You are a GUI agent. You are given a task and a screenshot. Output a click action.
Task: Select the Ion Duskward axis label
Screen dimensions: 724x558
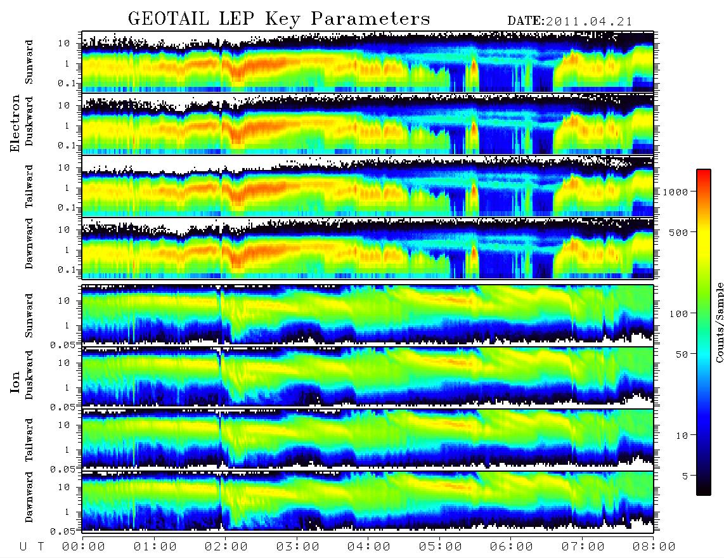[x=29, y=375]
